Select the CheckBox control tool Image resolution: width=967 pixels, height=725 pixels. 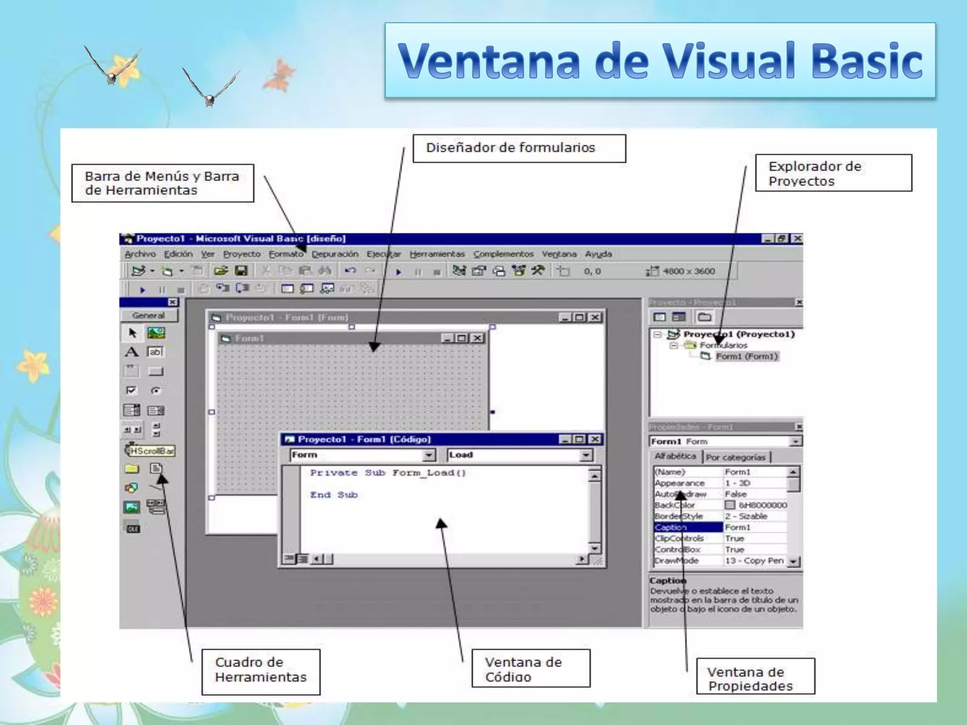pos(131,391)
